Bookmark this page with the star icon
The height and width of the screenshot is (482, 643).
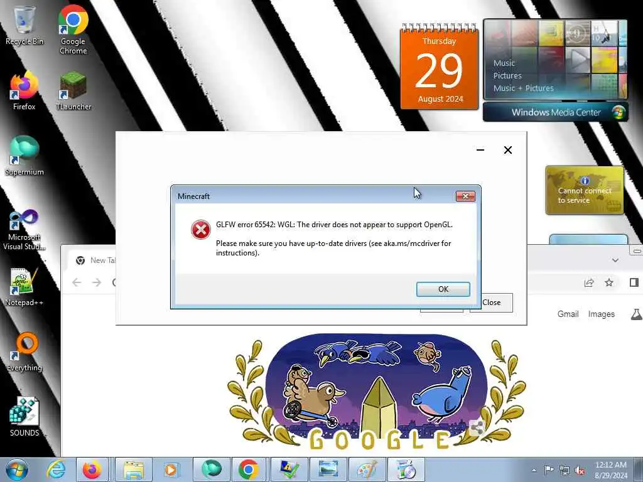(x=609, y=282)
